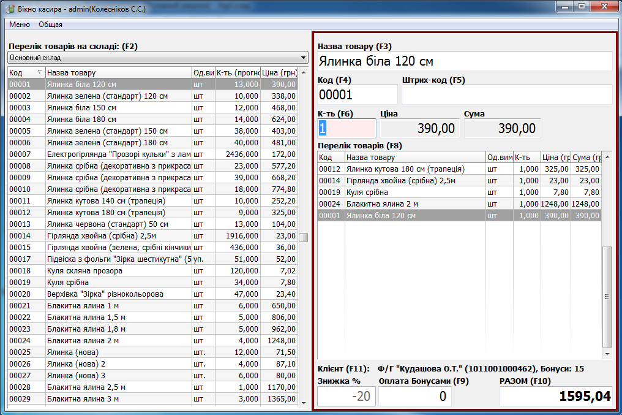Select Блакитна ялина 3 м row
622x415 pixels.
point(118,399)
